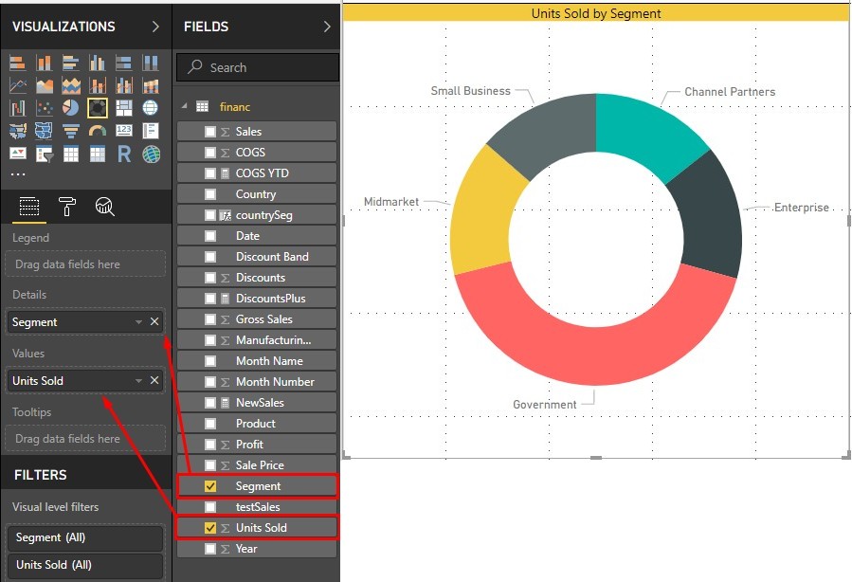Open the Units Sold dropdown in Values well
This screenshot has width=852, height=582.
pos(138,381)
